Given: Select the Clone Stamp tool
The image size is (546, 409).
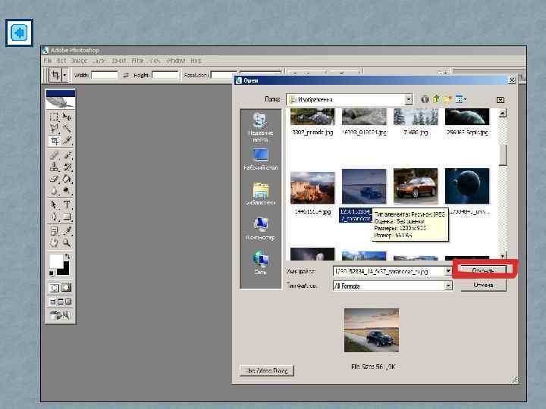Looking at the screenshot, I should pos(54,167).
